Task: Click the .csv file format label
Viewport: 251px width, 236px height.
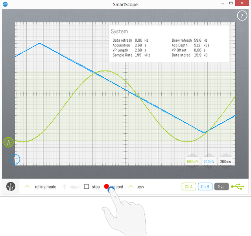Action: [140, 187]
